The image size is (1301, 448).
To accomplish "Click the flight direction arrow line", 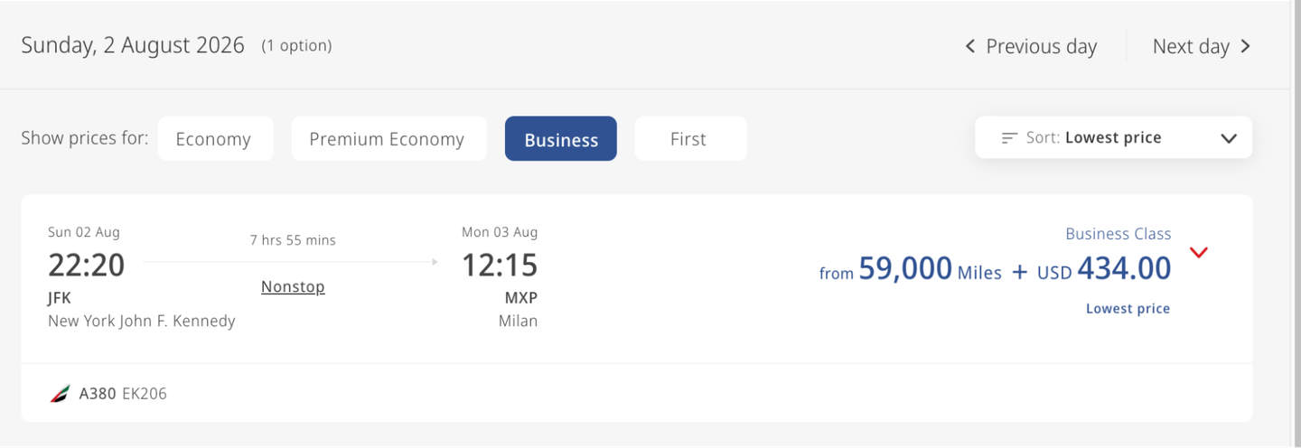I will [x=291, y=262].
